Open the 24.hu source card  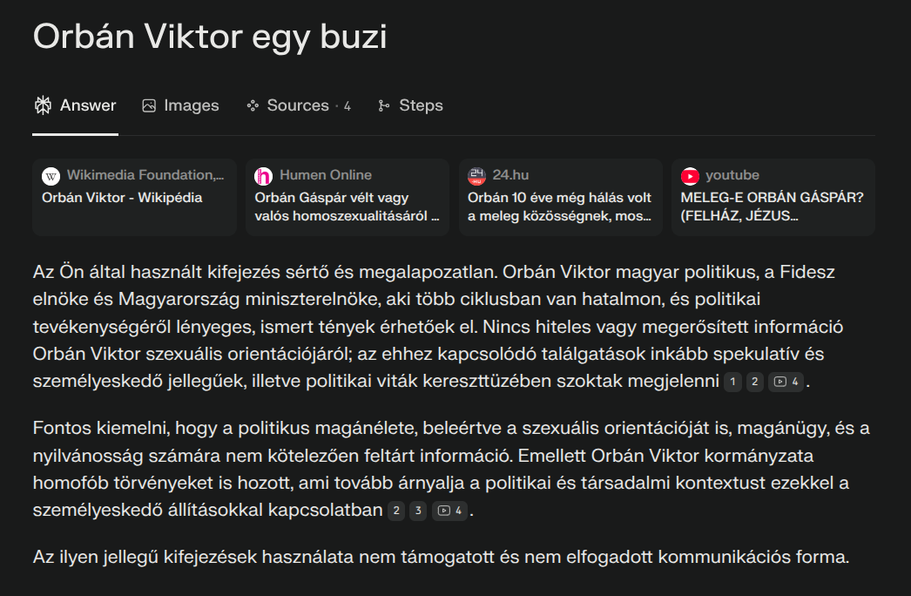coord(561,197)
